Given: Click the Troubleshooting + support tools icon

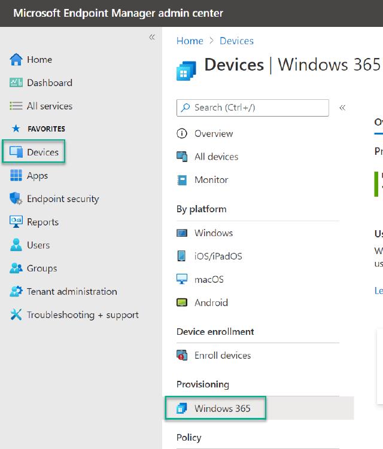Looking at the screenshot, I should pos(16,315).
